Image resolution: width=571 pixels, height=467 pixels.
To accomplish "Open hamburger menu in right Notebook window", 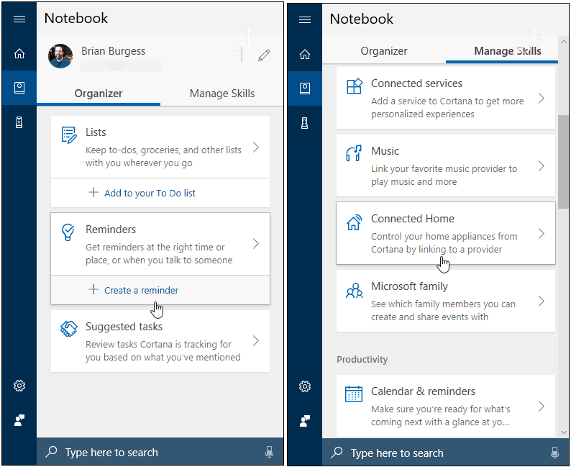I will click(x=305, y=19).
